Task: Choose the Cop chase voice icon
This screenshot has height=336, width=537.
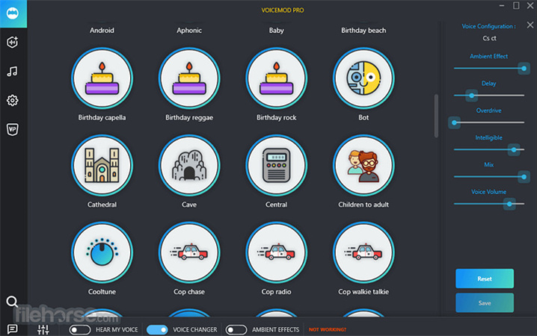Action: (x=189, y=252)
